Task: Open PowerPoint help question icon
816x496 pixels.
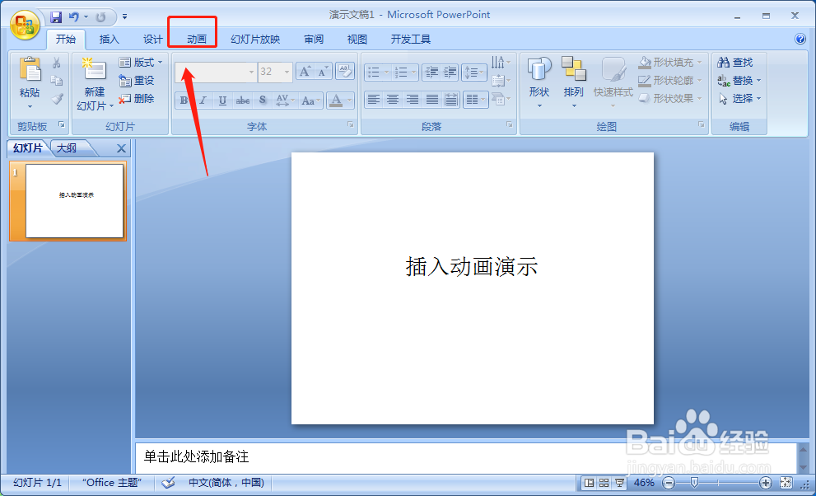Action: pyautogui.click(x=800, y=39)
